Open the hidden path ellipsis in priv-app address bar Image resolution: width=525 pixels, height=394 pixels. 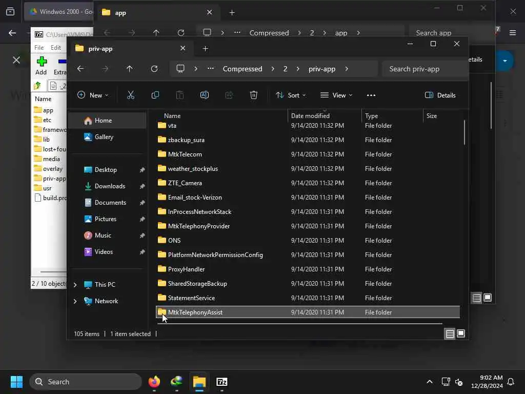click(210, 68)
